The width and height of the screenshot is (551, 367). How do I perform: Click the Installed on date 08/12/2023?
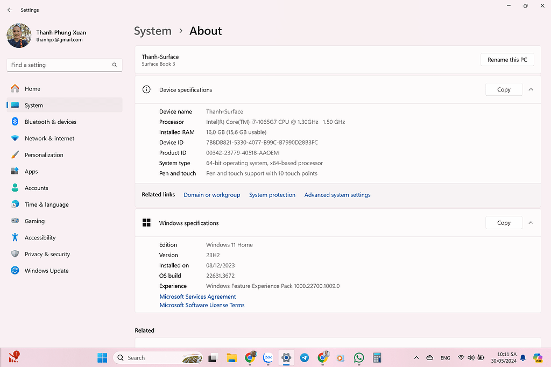(x=220, y=265)
